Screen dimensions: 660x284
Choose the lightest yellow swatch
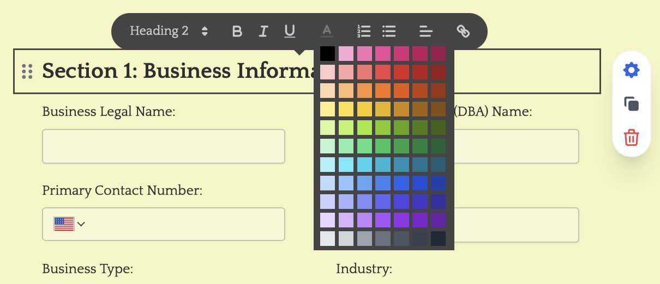[327, 109]
